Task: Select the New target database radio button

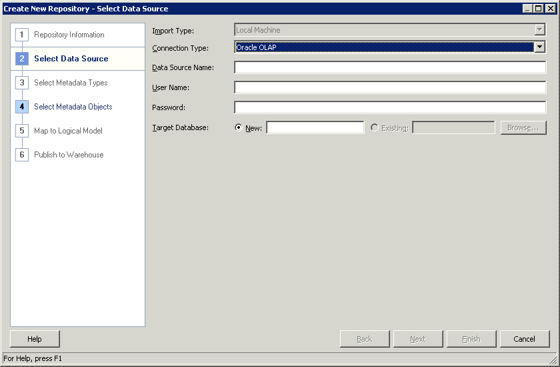Action: (238, 127)
